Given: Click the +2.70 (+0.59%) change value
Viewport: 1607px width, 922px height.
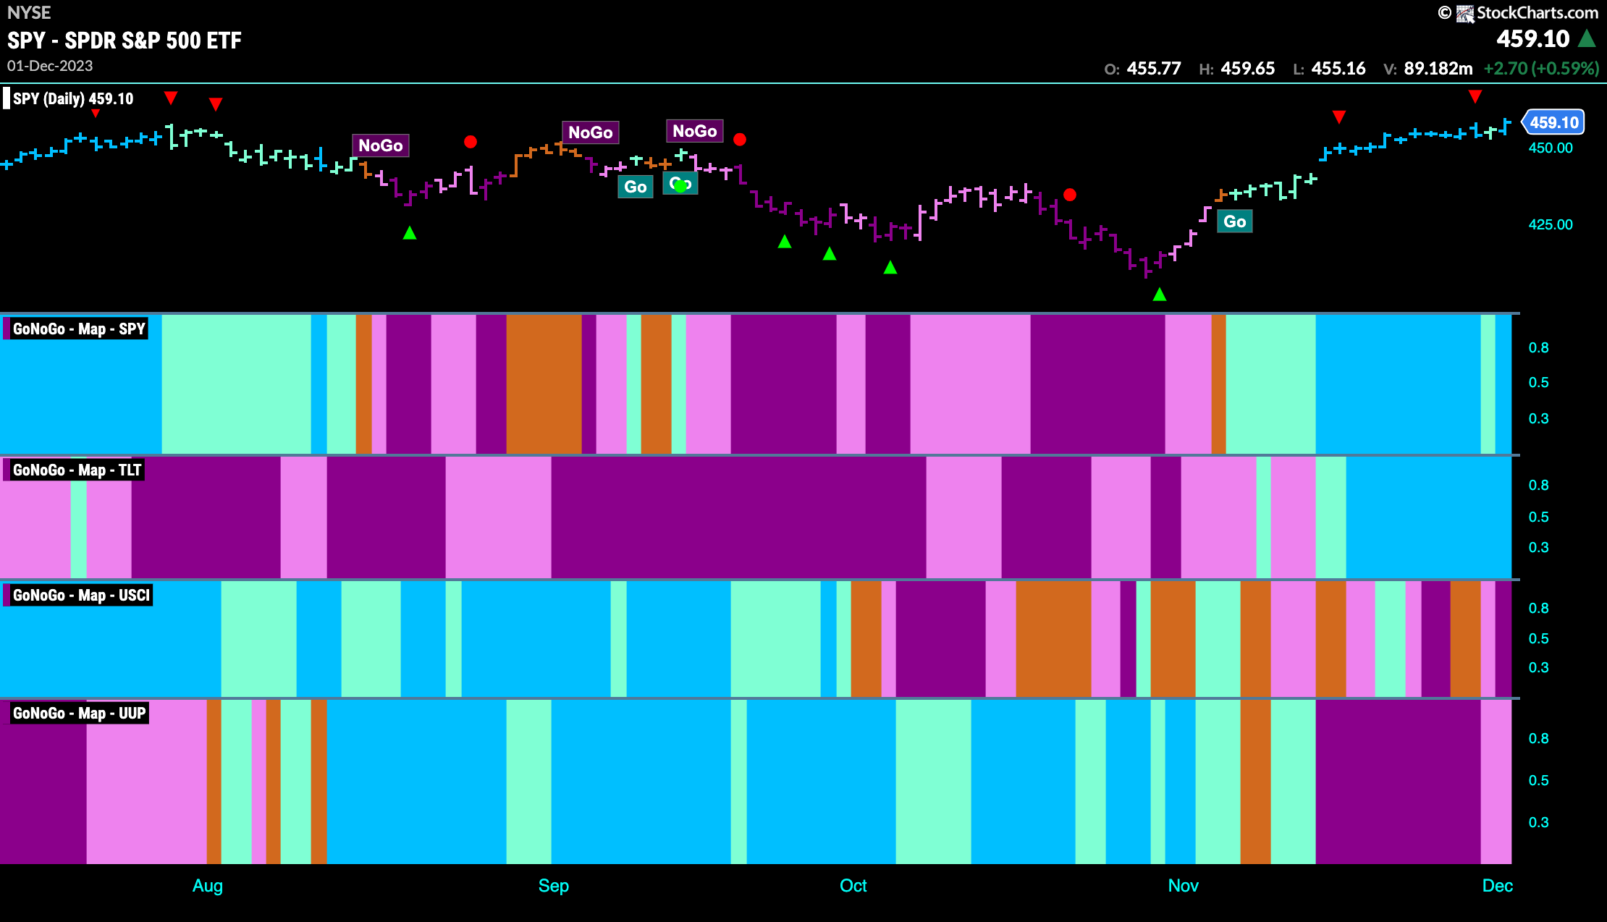Looking at the screenshot, I should click(1541, 69).
